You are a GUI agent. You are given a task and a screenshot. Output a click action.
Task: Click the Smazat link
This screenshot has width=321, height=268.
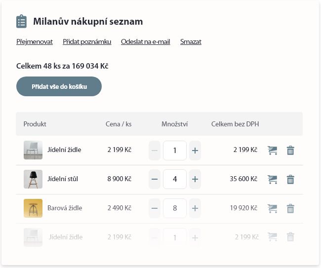point(191,42)
